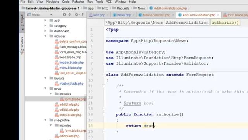Image resolution: width=248 pixels, height=140 pixels.
Task: Open the Help menu
Action: (x=133, y=2)
